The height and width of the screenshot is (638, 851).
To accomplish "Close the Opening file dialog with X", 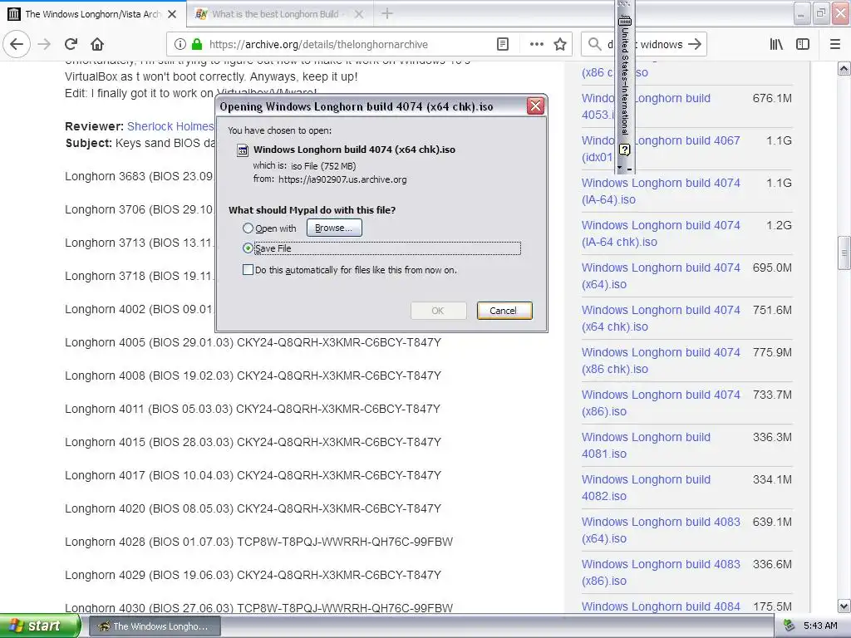I will (x=535, y=106).
